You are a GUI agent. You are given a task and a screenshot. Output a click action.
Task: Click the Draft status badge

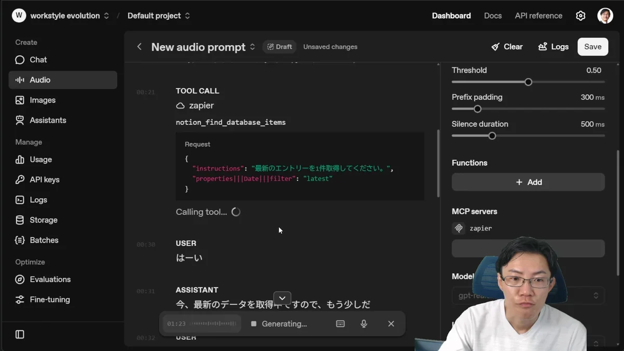(279, 47)
